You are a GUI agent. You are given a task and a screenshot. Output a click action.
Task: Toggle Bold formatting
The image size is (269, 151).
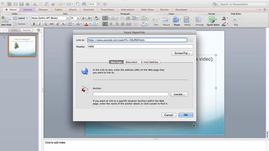tap(34, 24)
